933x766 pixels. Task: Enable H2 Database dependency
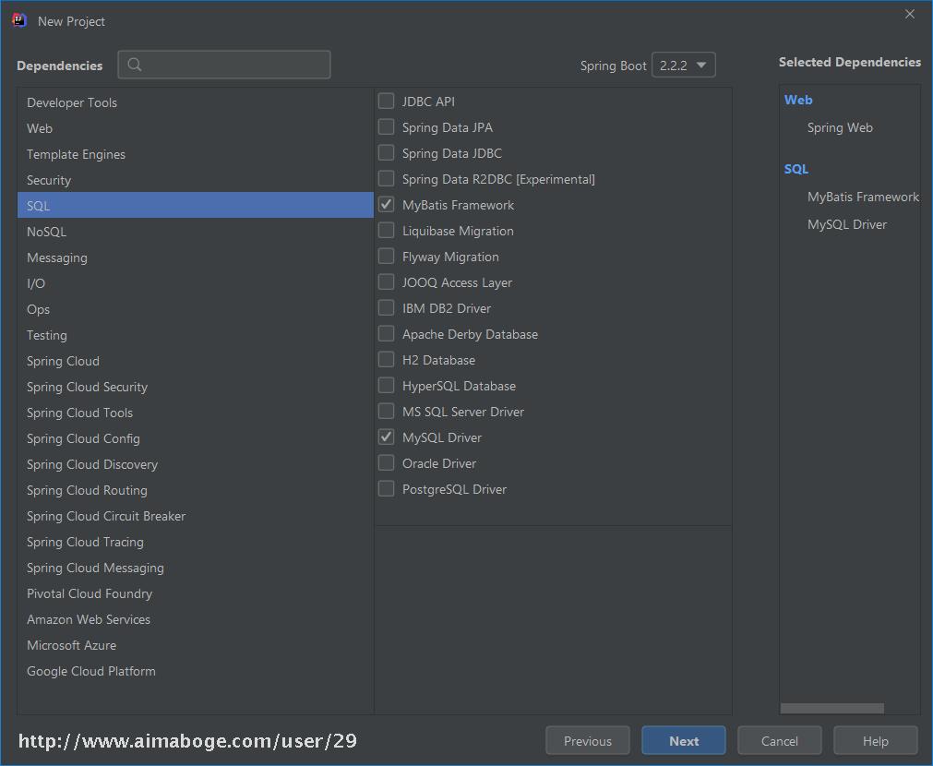point(386,360)
